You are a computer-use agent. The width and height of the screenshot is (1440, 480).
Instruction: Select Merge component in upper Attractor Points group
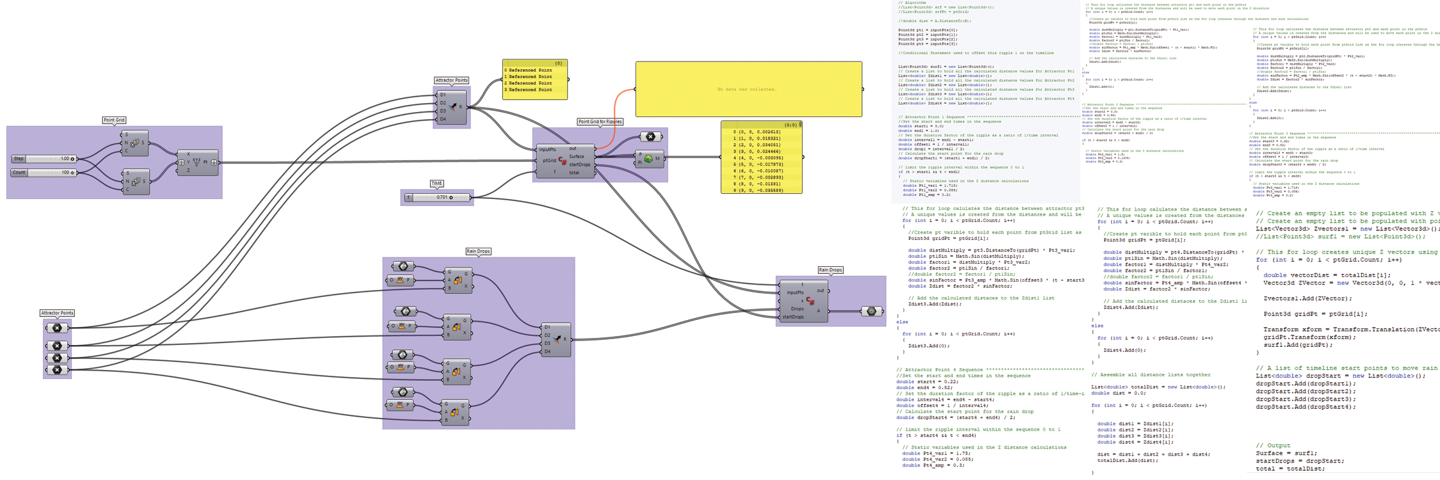[x=452, y=107]
